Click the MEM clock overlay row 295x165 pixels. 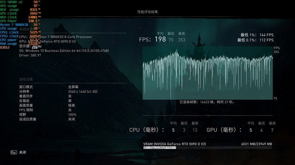pyautogui.click(x=20, y=17)
